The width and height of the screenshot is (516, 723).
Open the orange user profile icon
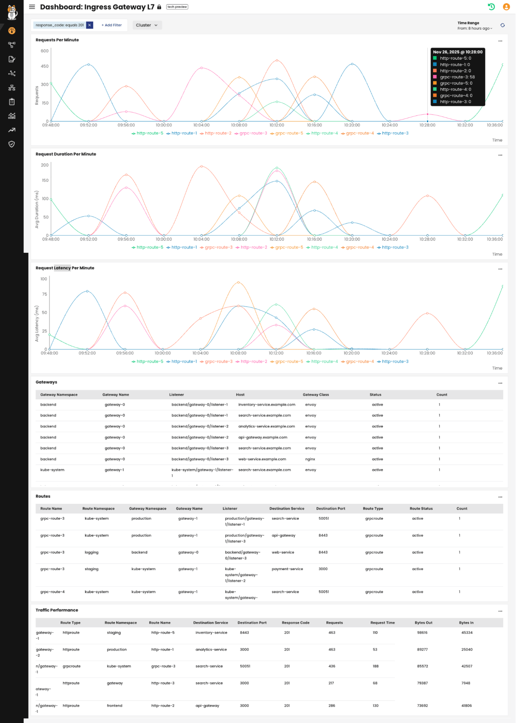click(506, 7)
